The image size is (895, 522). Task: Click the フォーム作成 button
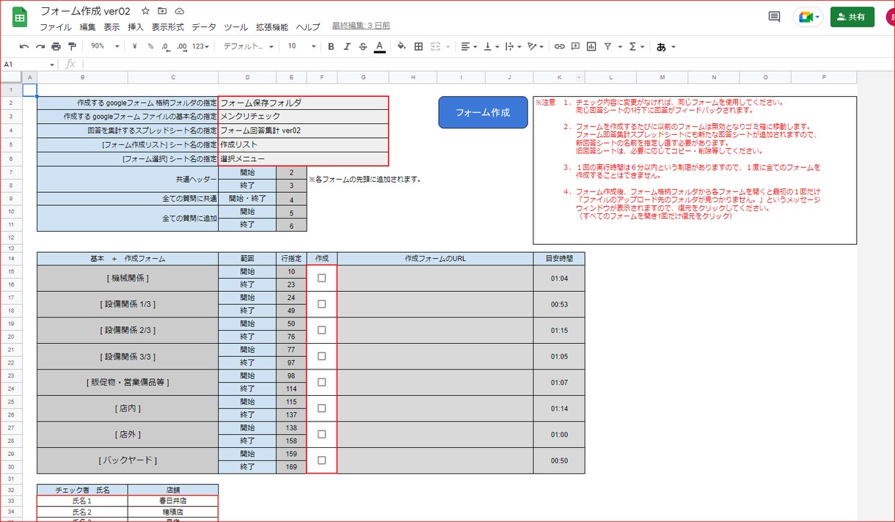483,112
